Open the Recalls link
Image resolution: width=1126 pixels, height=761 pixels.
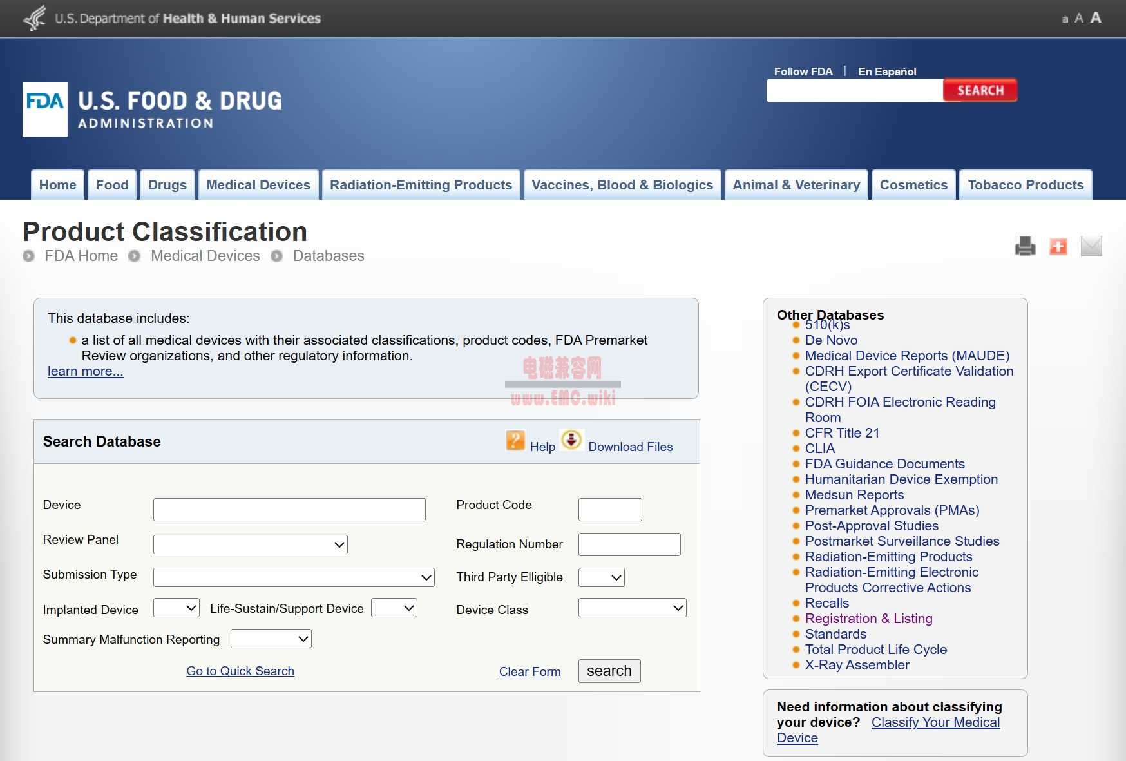coord(827,603)
